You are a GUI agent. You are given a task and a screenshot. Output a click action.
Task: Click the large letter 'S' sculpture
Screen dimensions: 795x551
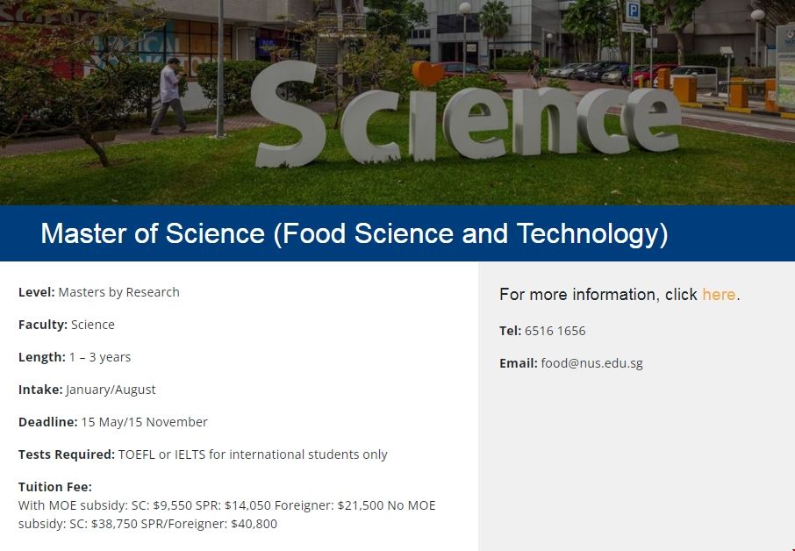289,114
